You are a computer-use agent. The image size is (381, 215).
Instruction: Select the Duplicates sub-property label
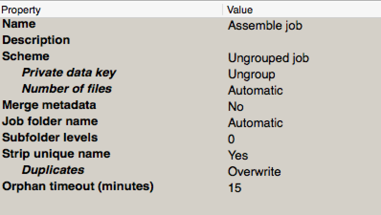tap(53, 170)
